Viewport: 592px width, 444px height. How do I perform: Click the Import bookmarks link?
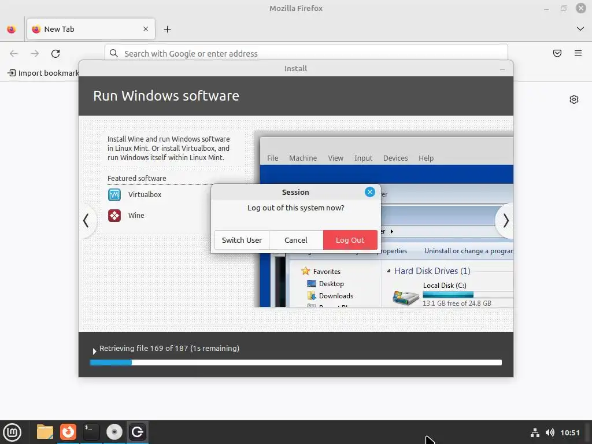coord(43,73)
